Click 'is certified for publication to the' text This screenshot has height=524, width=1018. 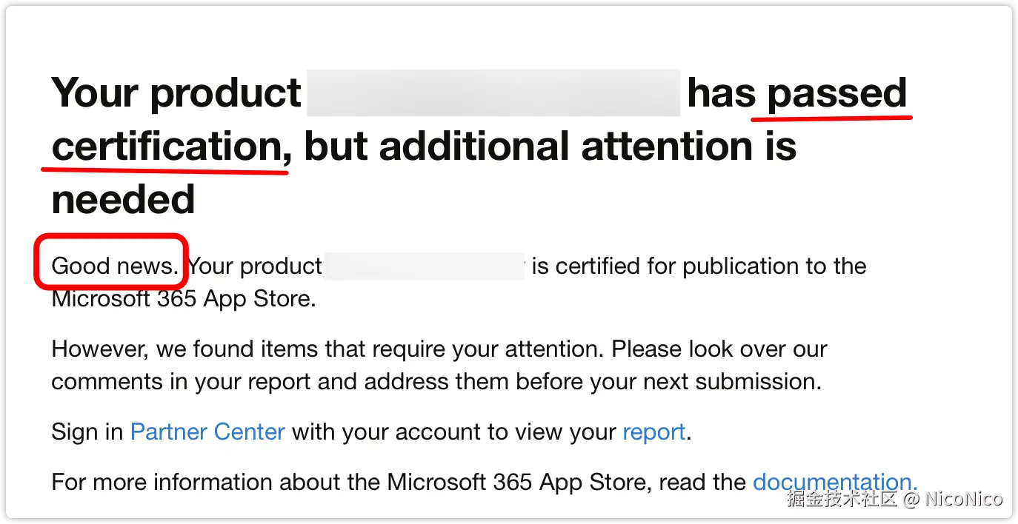(699, 266)
